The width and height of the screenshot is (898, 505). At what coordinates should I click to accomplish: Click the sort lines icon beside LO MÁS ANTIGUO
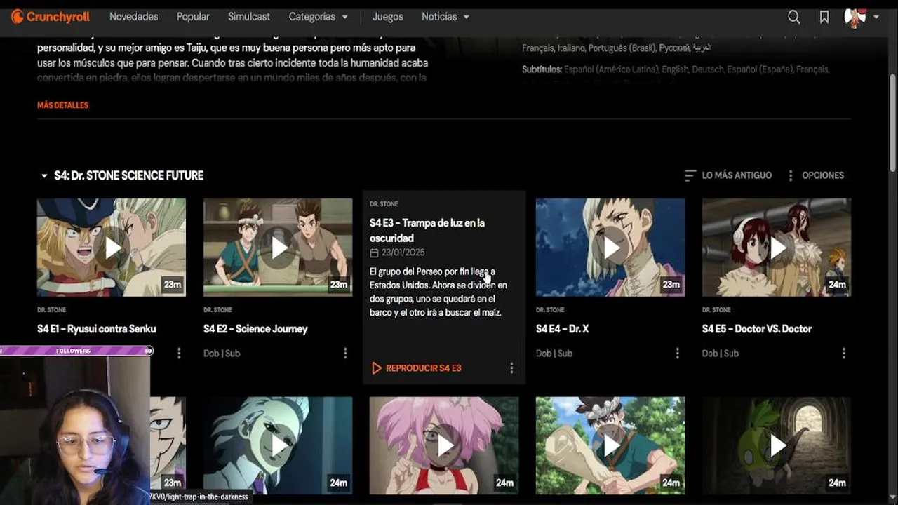(690, 175)
